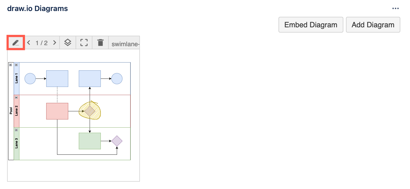Screen dimensions: 410x189
Task: Click the draw.io Diagrams heading
Action: tap(37, 8)
